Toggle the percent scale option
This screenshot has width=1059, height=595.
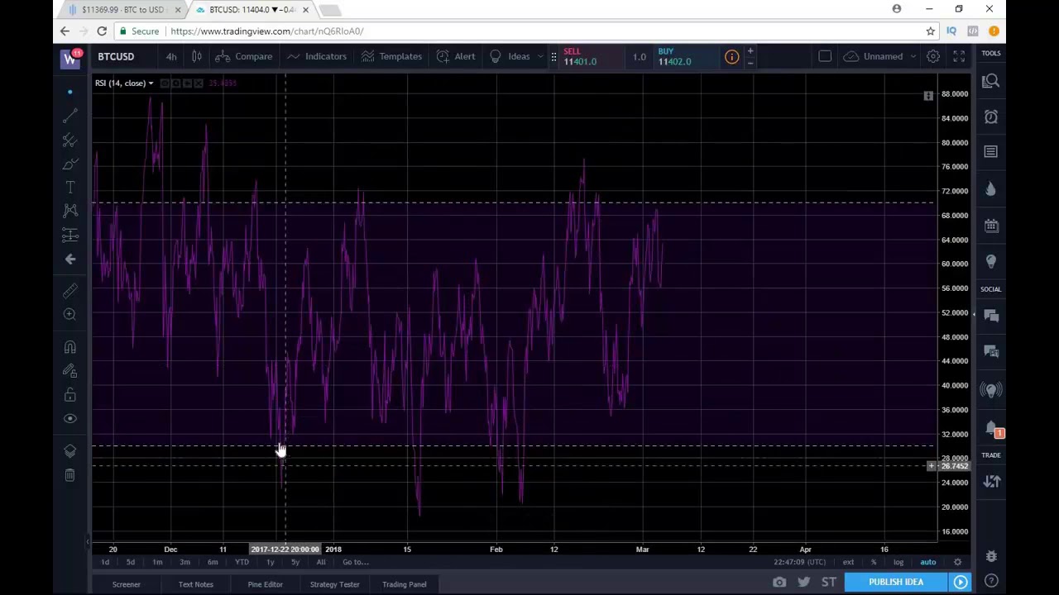874,562
